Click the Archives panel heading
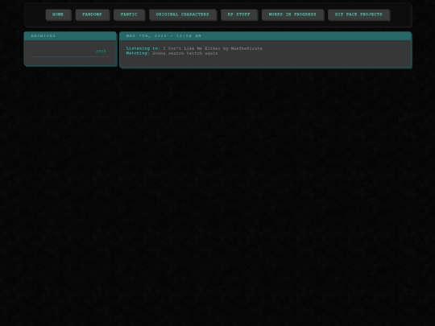 (43, 35)
